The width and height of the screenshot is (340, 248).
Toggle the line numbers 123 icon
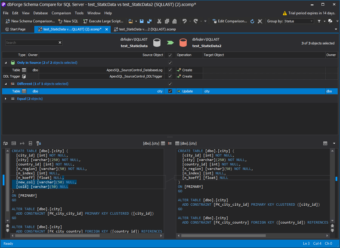pyautogui.click(x=14, y=143)
